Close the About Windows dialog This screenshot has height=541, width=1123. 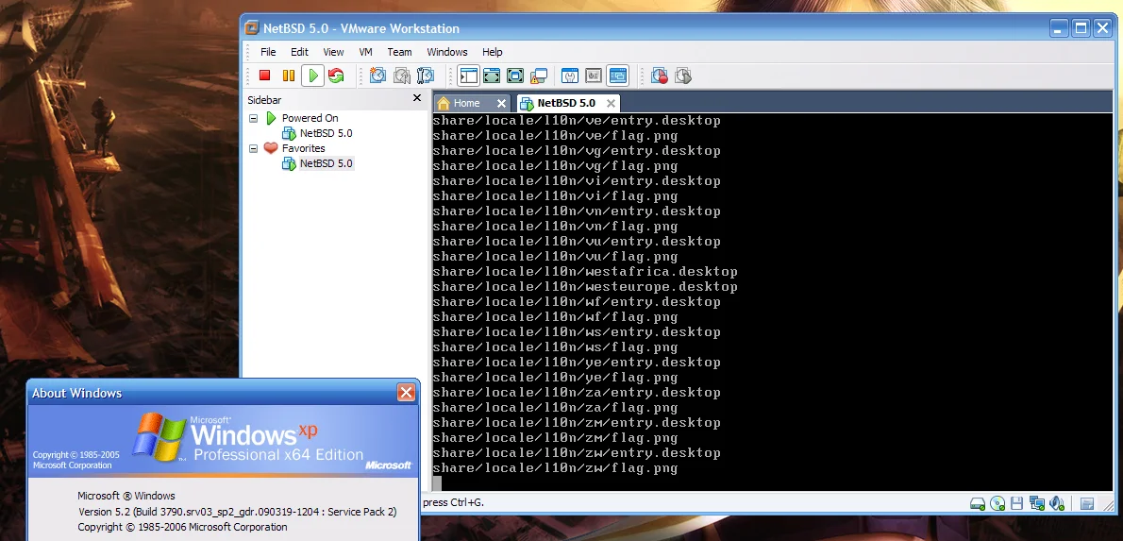coord(406,393)
